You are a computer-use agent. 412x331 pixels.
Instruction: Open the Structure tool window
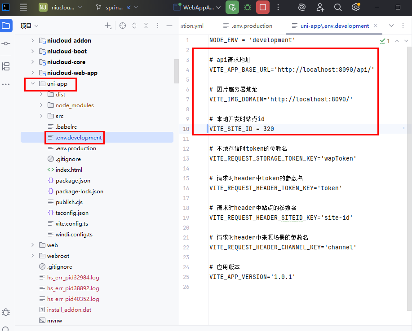coord(6,66)
